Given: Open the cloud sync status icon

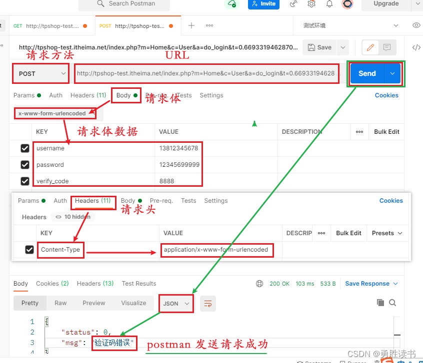Looking at the screenshot, I should pyautogui.click(x=232, y=3).
